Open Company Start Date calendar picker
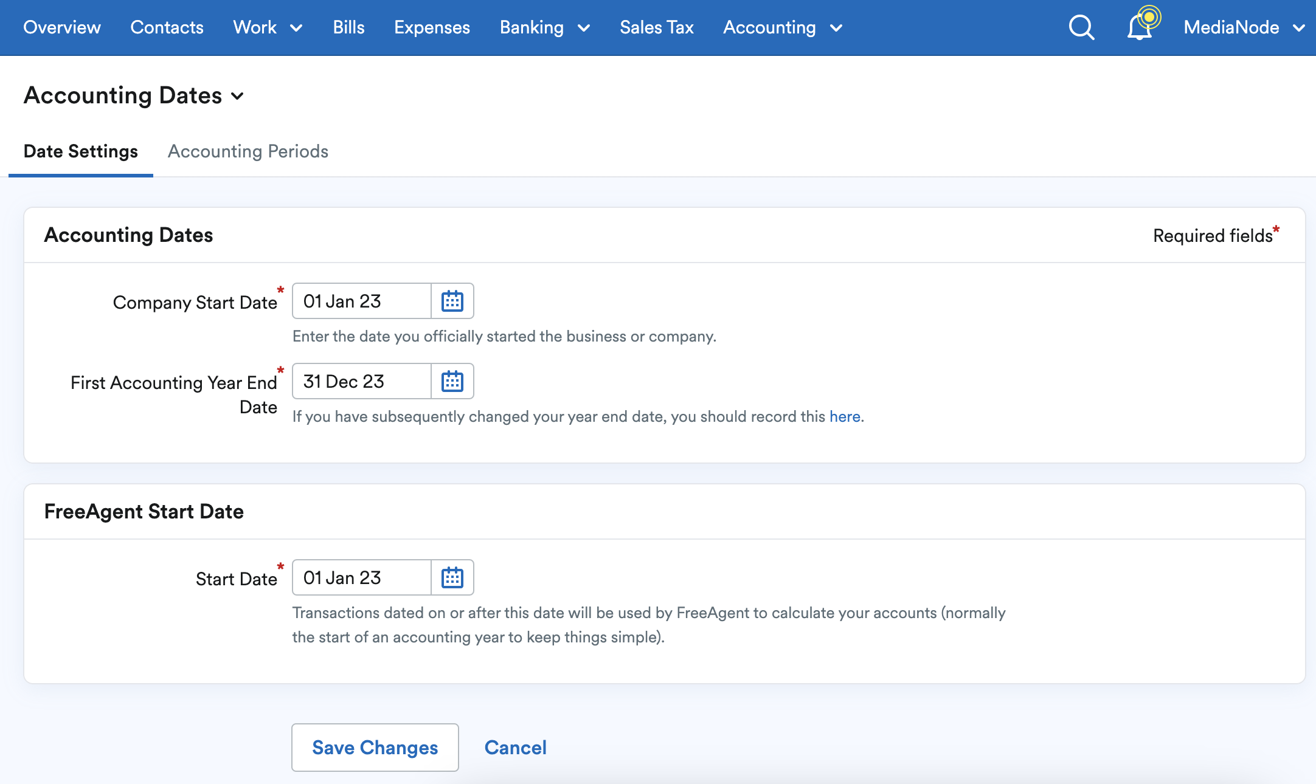 tap(452, 301)
